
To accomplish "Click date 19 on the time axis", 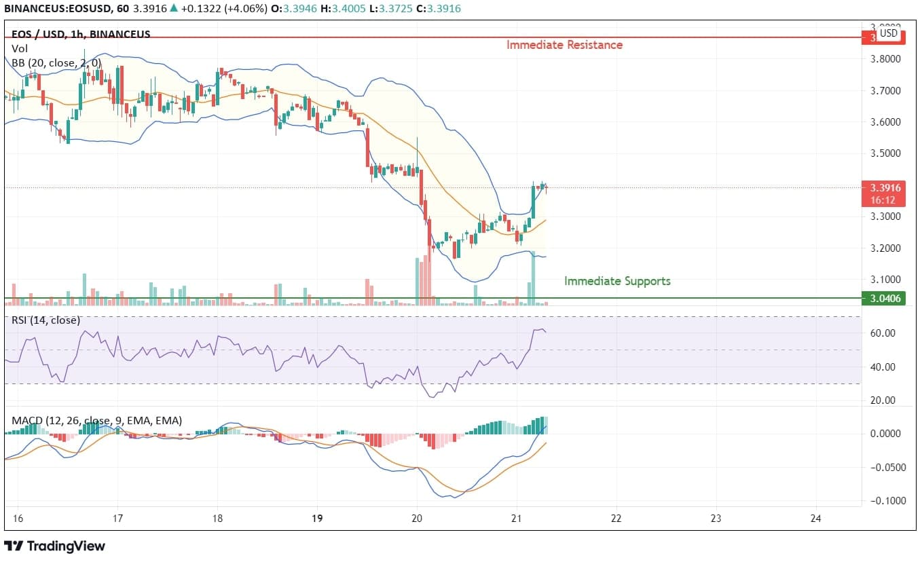I will [317, 519].
